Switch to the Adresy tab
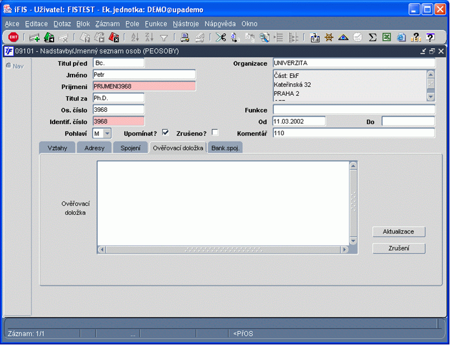The image size is (450, 345). [x=94, y=148]
